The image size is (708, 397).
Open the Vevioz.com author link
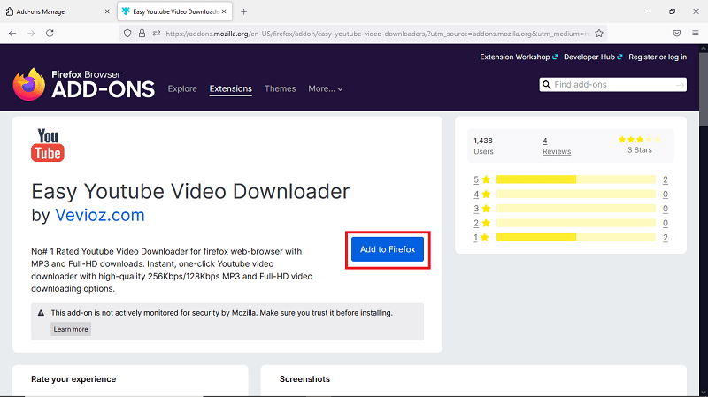tap(100, 215)
